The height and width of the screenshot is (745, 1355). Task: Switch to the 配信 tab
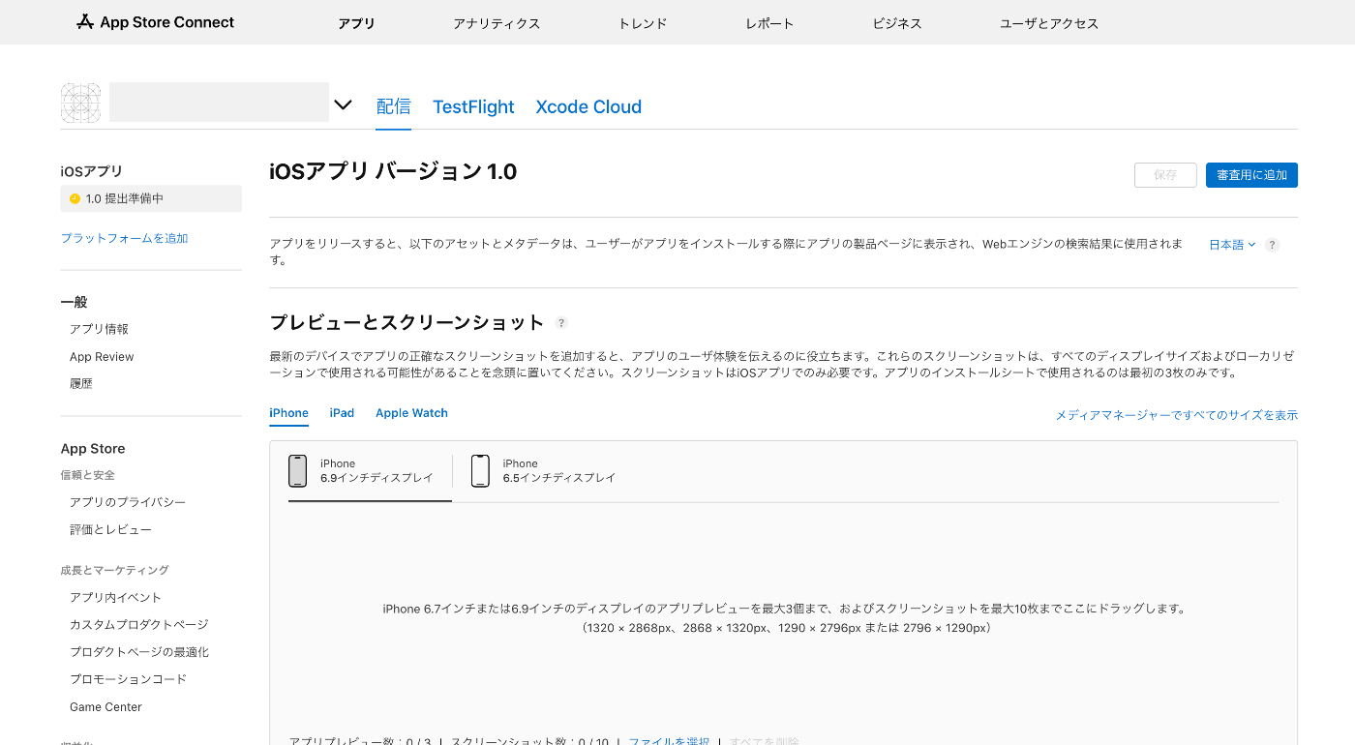(x=394, y=106)
